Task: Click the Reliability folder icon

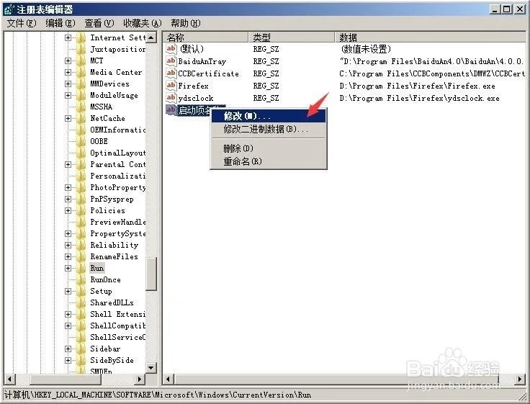Action: click(x=81, y=245)
